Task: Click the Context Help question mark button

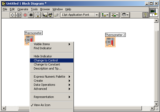Action: (145, 15)
